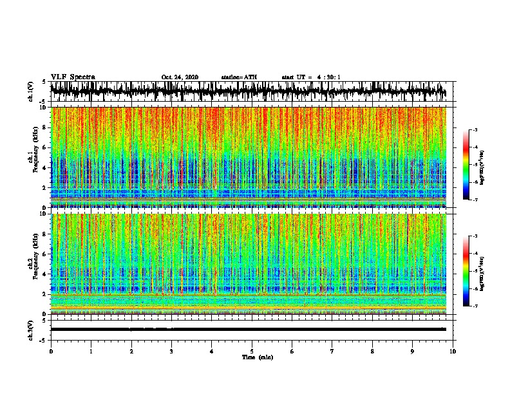Screen dimensions: 510x394
Task: Click the time axis tick label "7"
Action: tap(332, 352)
